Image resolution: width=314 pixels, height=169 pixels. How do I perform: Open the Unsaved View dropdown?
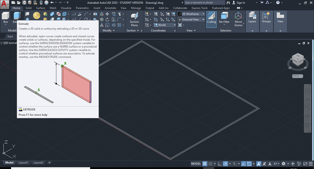coord(191,19)
